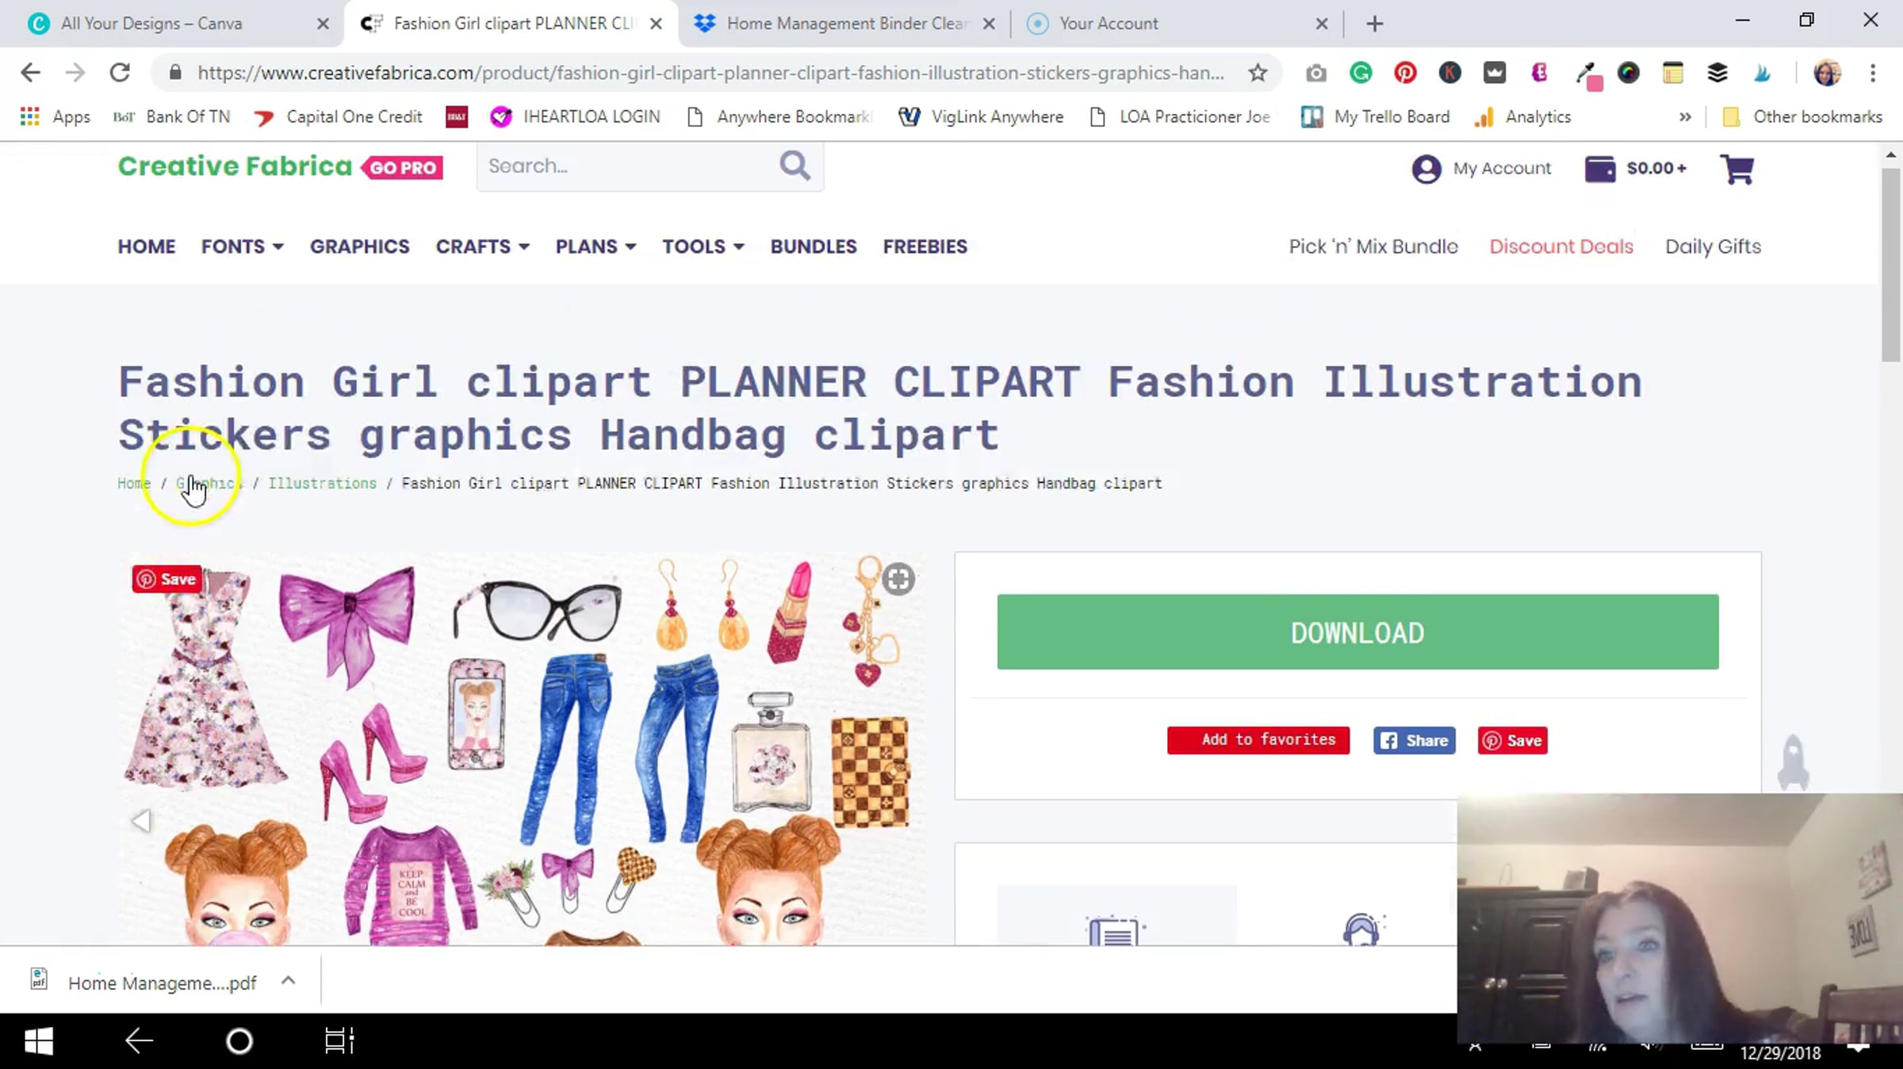Screen dimensions: 1903x1069
Task: Open the download item options chevron
Action: click(289, 981)
